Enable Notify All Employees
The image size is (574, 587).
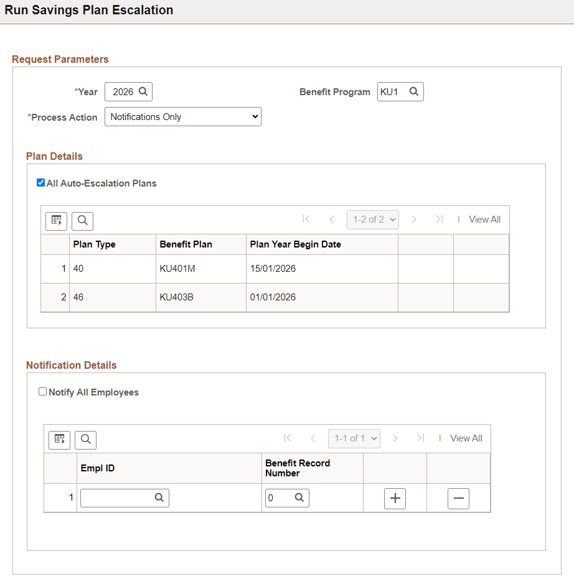42,391
